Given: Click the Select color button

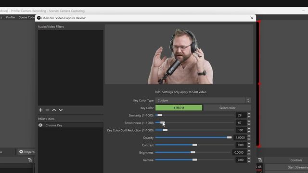Looking at the screenshot, I should (227, 108).
